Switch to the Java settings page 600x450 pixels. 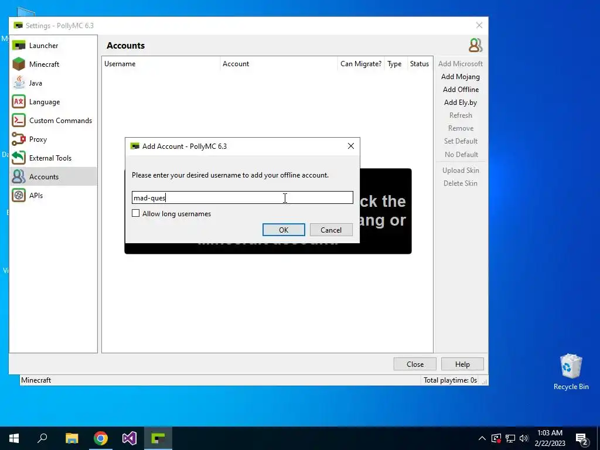pyautogui.click(x=53, y=83)
